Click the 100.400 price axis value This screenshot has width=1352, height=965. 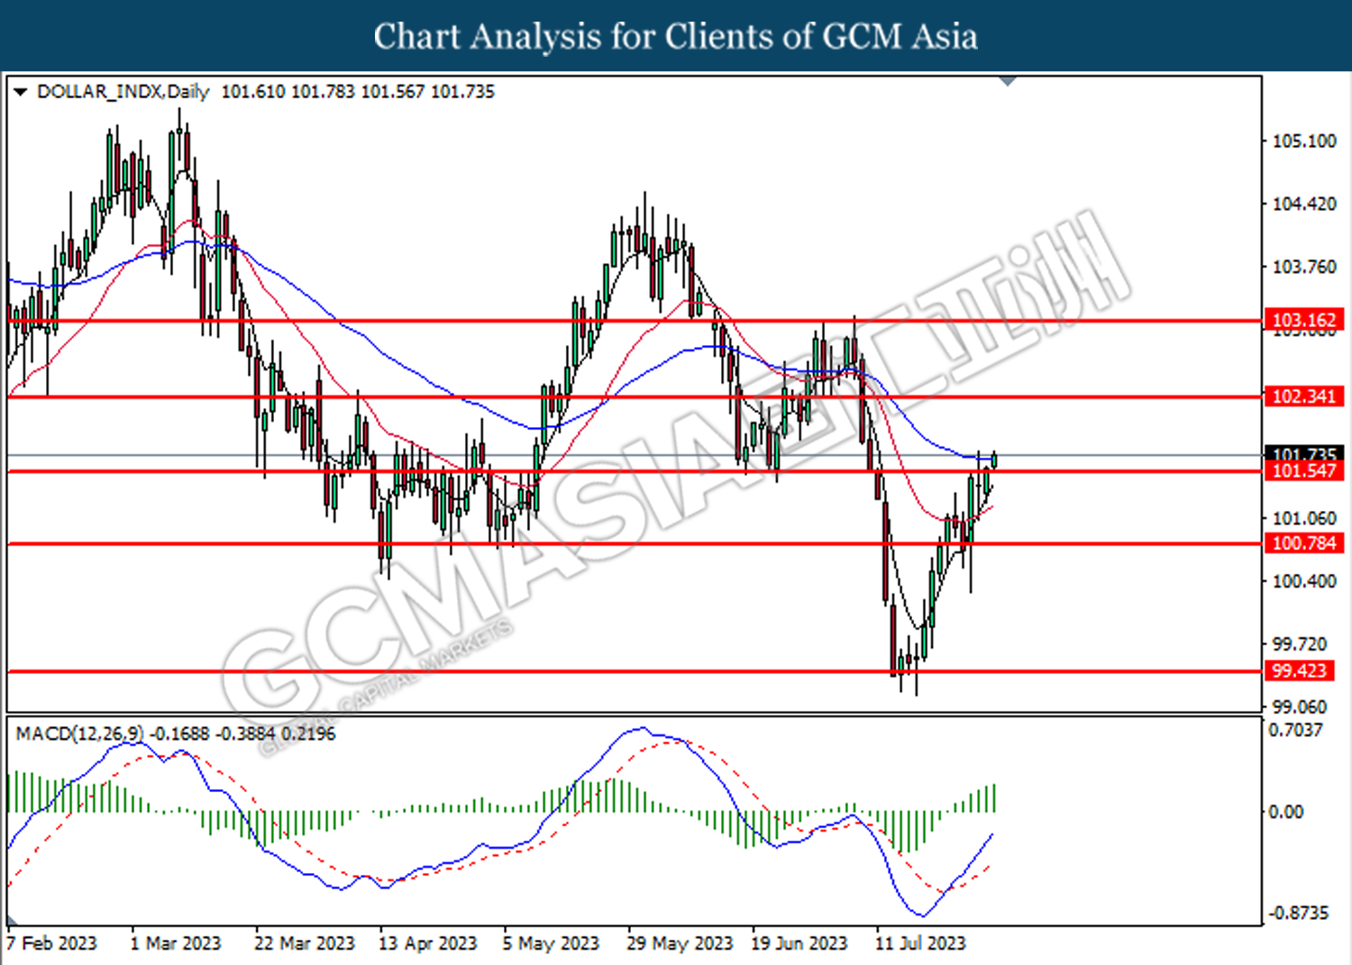pyautogui.click(x=1304, y=581)
